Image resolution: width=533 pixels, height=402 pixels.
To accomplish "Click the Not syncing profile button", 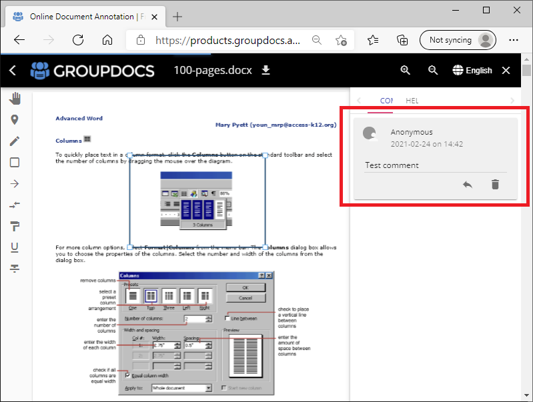I will click(x=458, y=40).
